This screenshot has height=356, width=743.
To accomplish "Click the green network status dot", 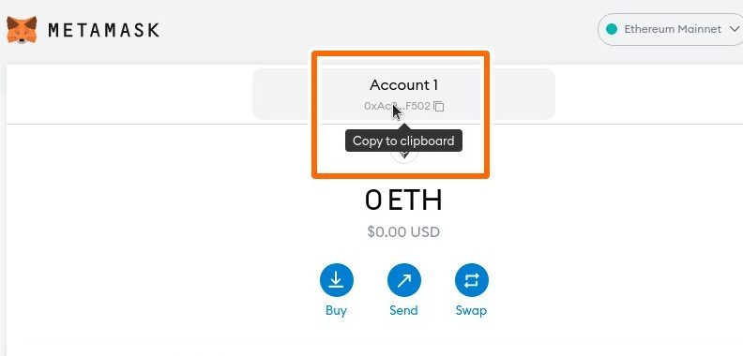I will 612,29.
